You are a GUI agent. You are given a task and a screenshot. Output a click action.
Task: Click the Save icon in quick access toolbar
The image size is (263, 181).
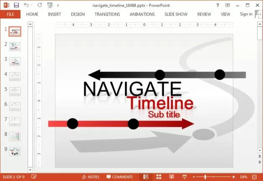tap(16, 5)
